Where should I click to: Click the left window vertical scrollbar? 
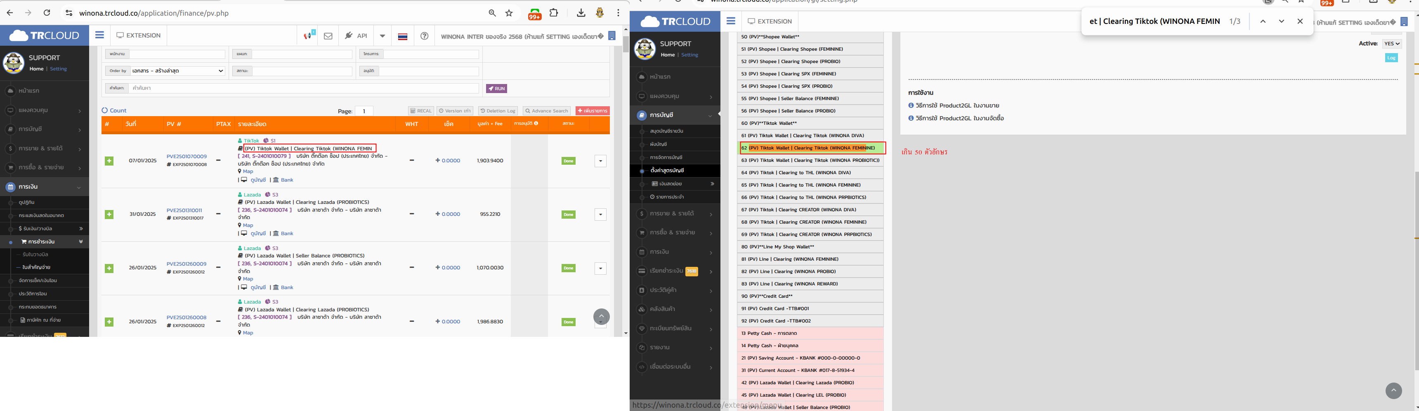tap(626, 44)
